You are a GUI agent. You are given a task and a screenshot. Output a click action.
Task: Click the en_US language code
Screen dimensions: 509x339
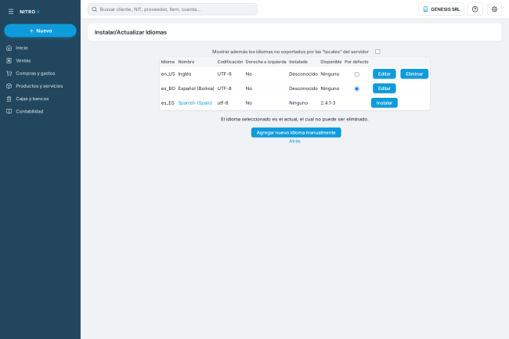[168, 74]
